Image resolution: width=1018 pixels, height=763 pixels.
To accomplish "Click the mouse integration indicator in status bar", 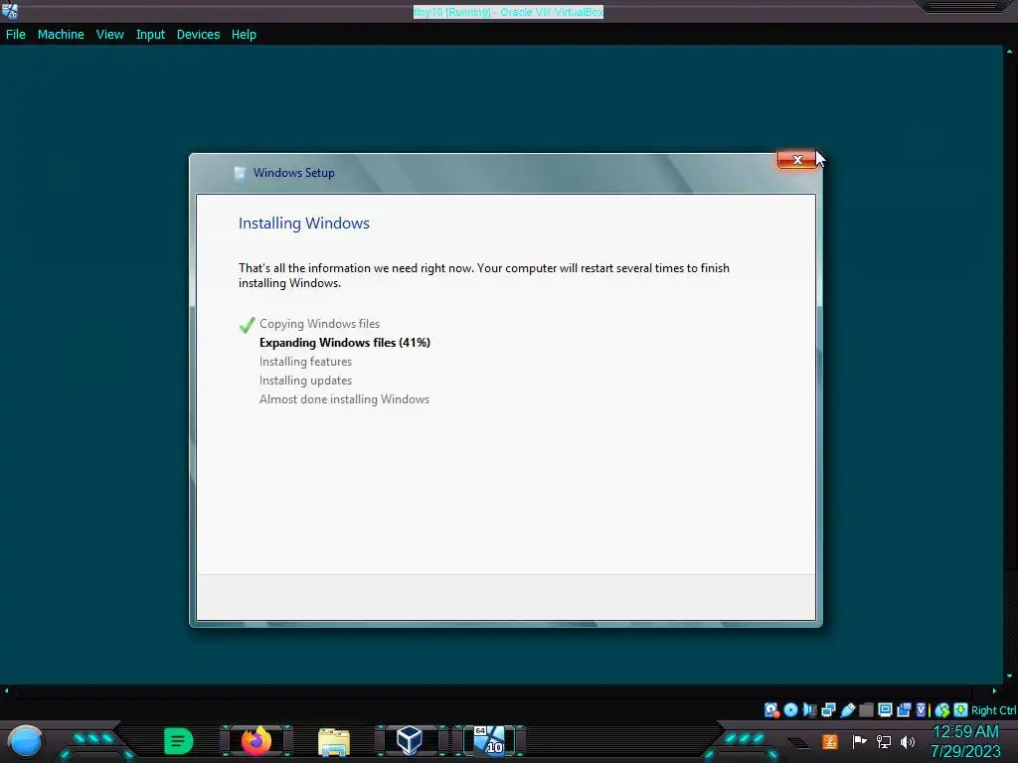I will (942, 710).
